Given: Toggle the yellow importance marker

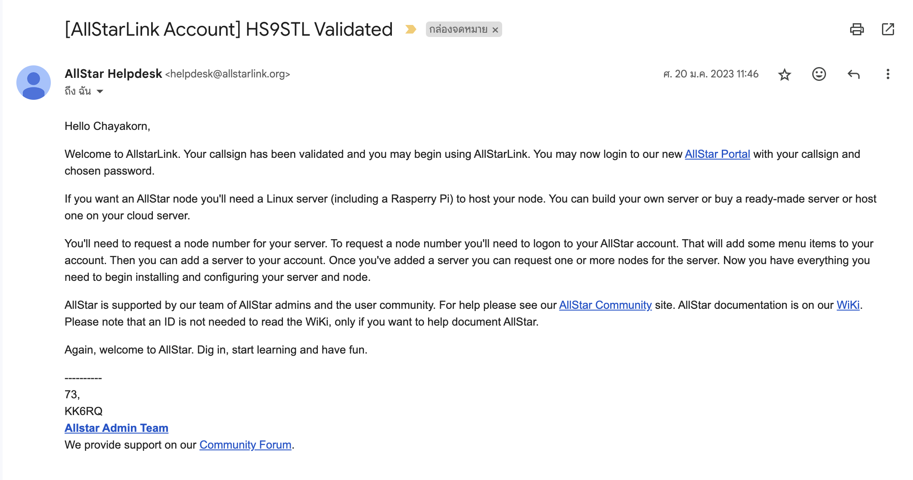Looking at the screenshot, I should 411,29.
